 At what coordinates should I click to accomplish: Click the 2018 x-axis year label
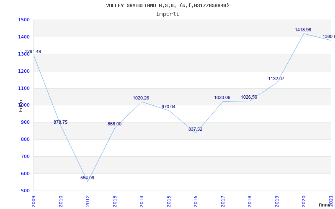point(250,201)
